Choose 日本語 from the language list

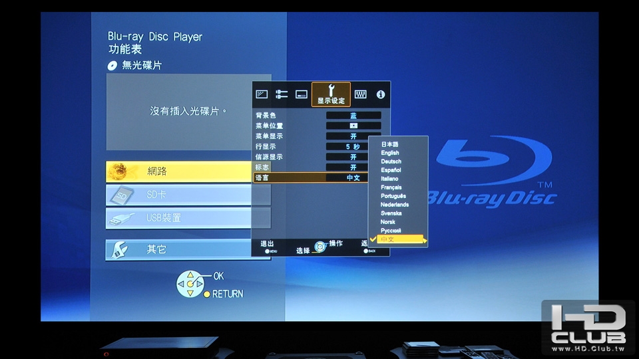[389, 144]
